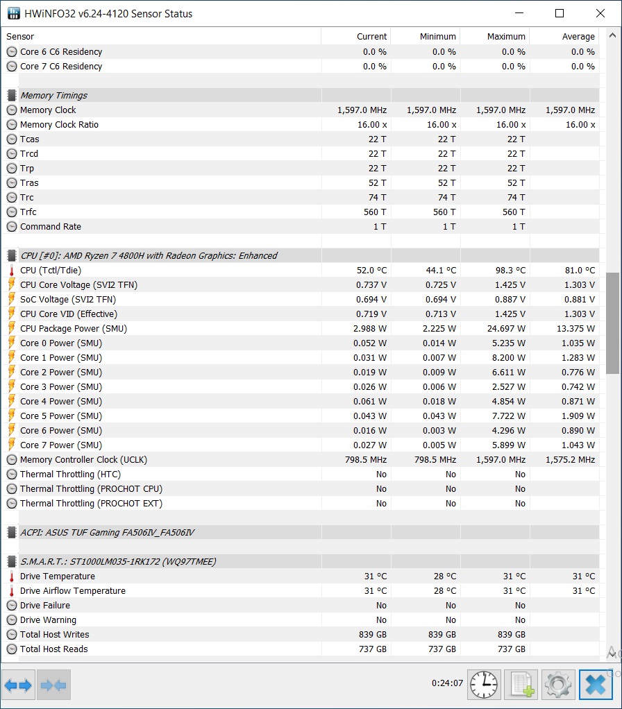Collapse the S.M.A.R.T. ST1000LM035 group
This screenshot has height=709, width=622.
click(x=12, y=562)
